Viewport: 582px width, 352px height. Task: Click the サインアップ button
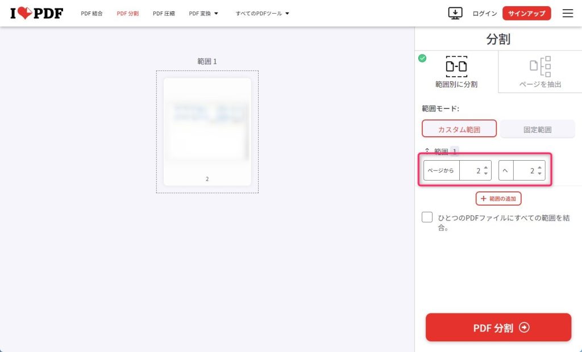526,14
